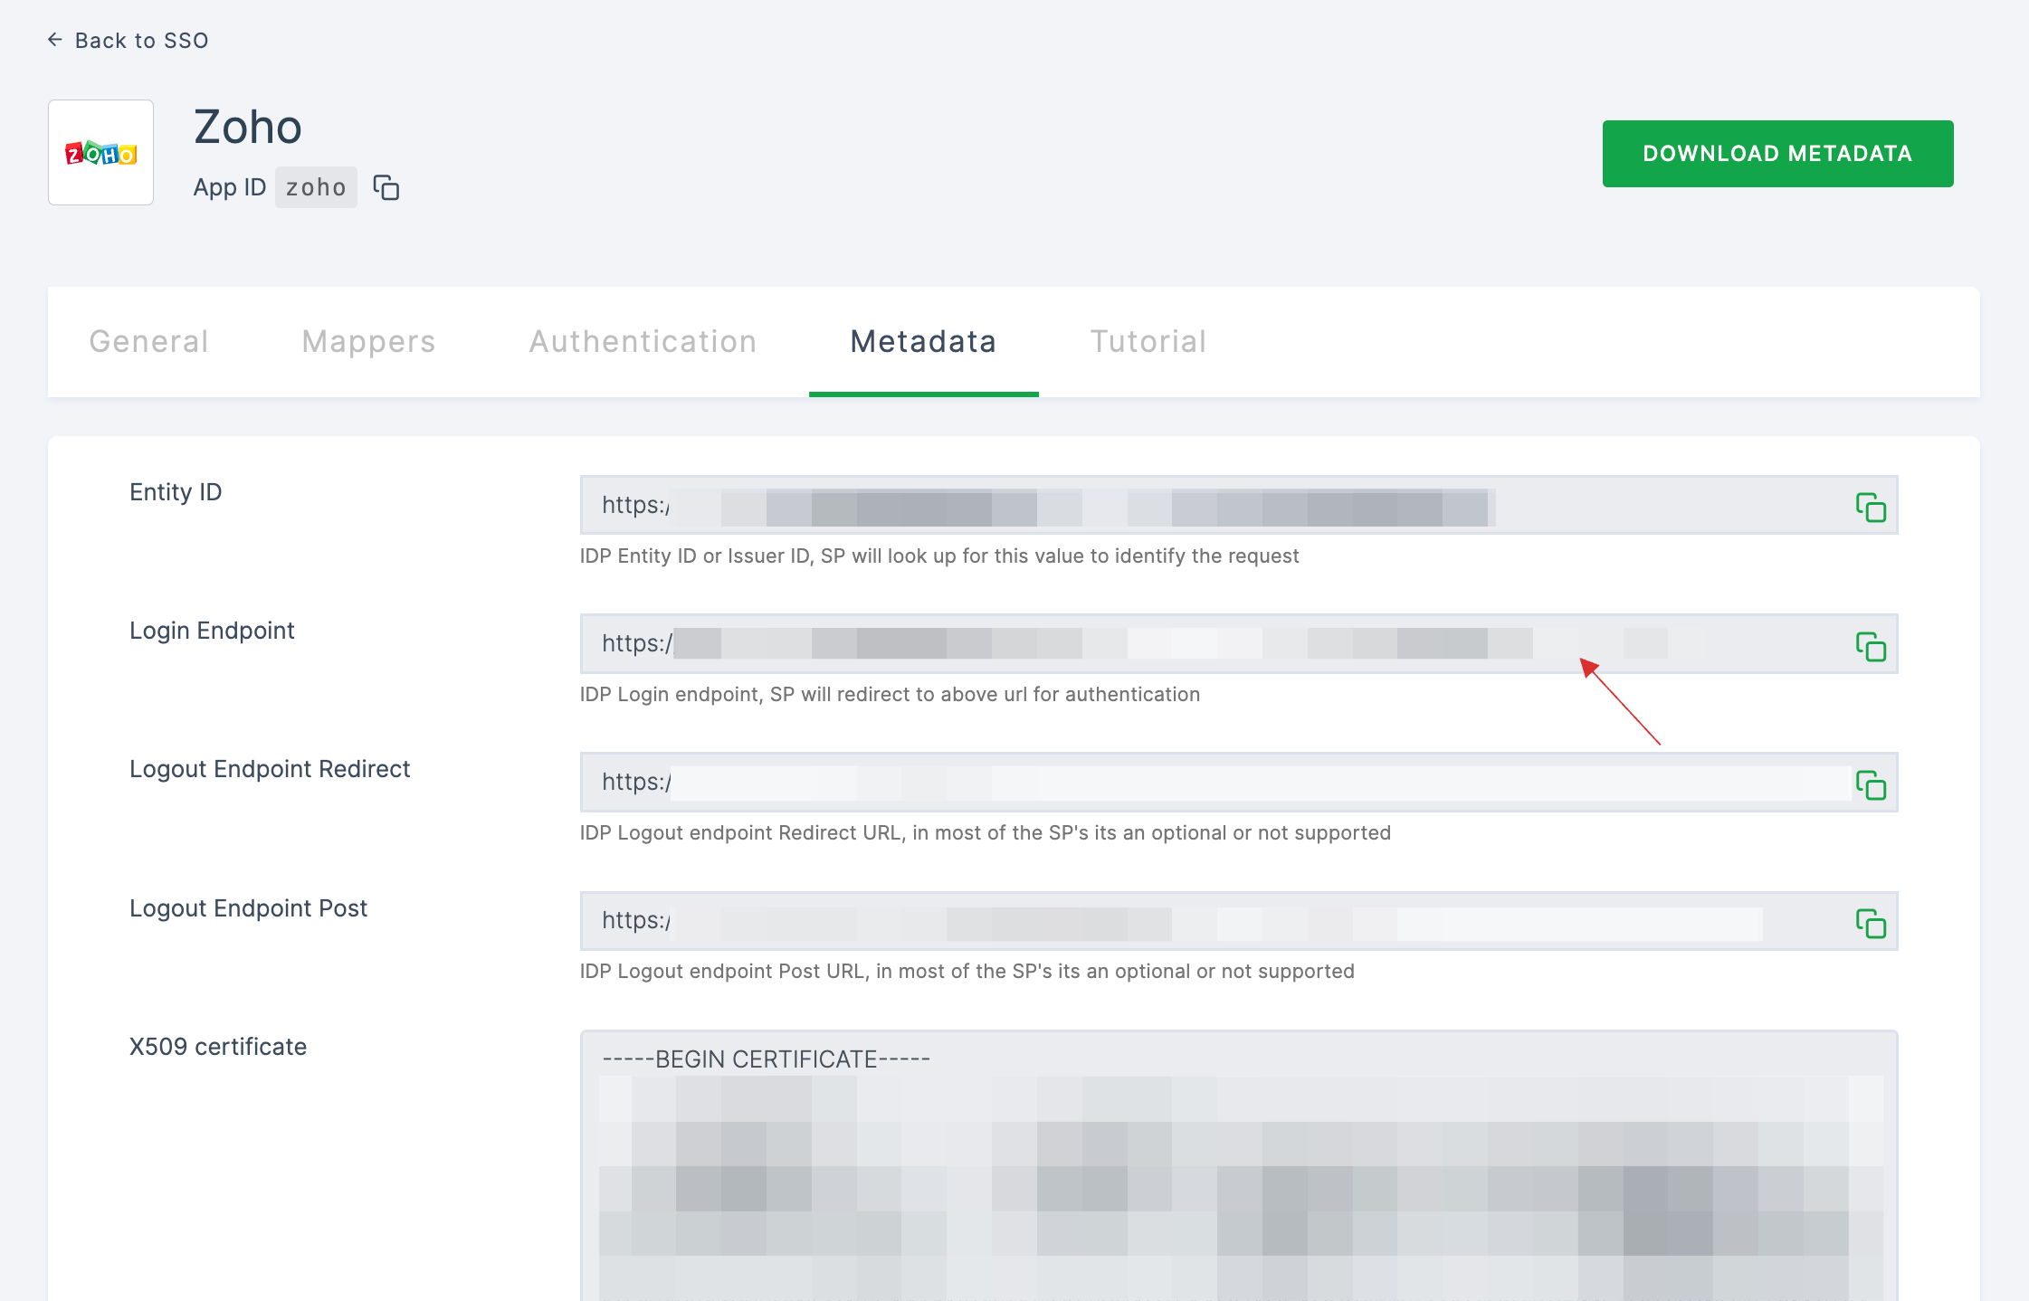Select the Mappers tab
Image resolution: width=2029 pixels, height=1301 pixels.
(x=367, y=341)
